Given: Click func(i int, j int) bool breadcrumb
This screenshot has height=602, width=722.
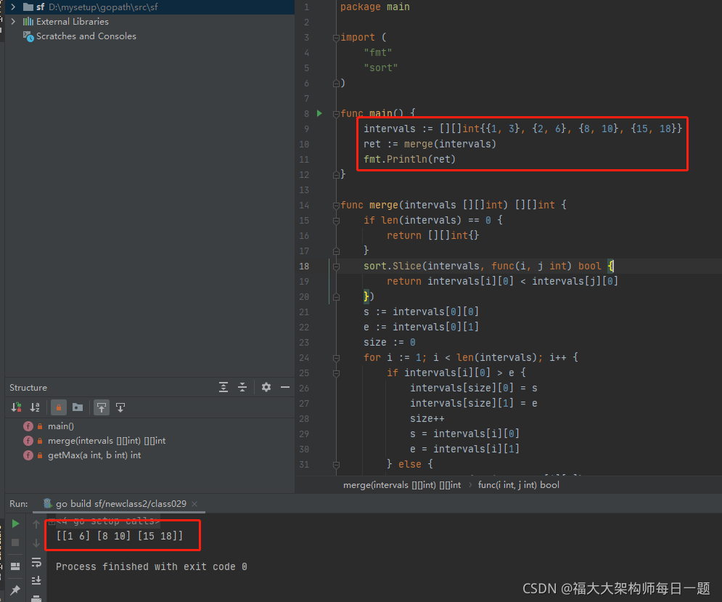Looking at the screenshot, I should coord(519,485).
